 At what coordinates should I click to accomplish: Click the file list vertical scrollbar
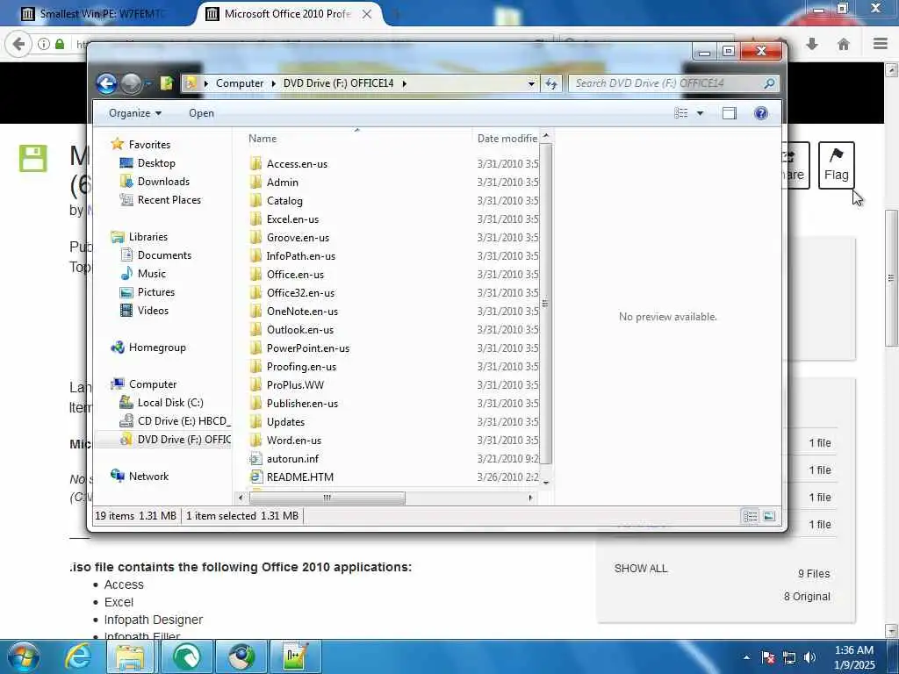pos(546,304)
